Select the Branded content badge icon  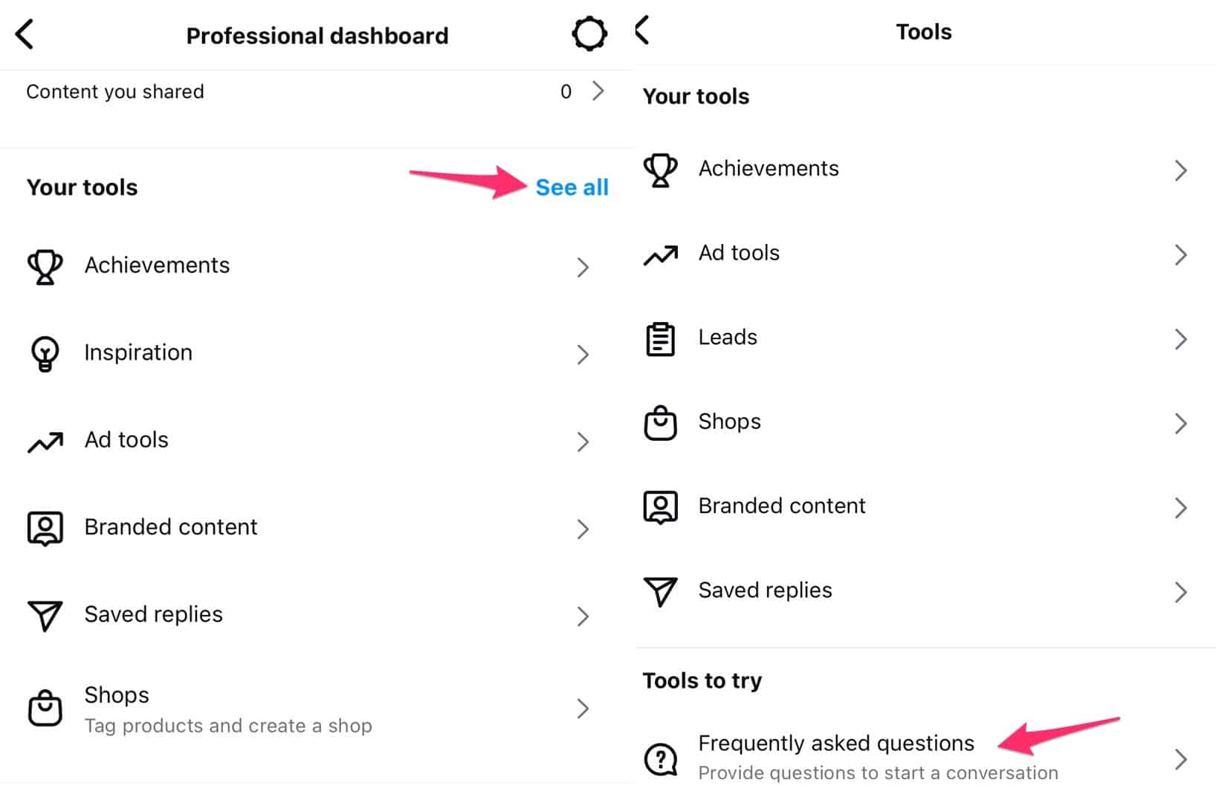(45, 528)
